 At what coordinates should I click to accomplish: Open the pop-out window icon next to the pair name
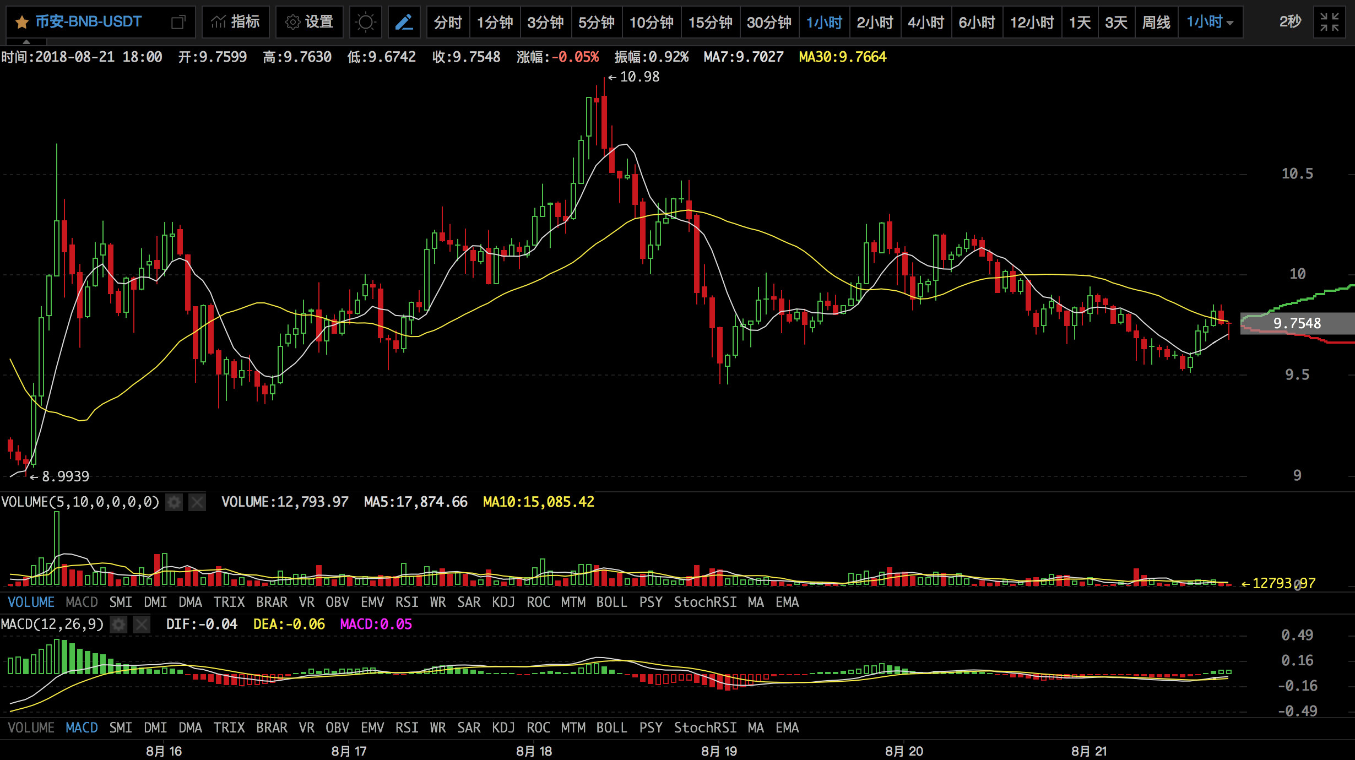(178, 22)
